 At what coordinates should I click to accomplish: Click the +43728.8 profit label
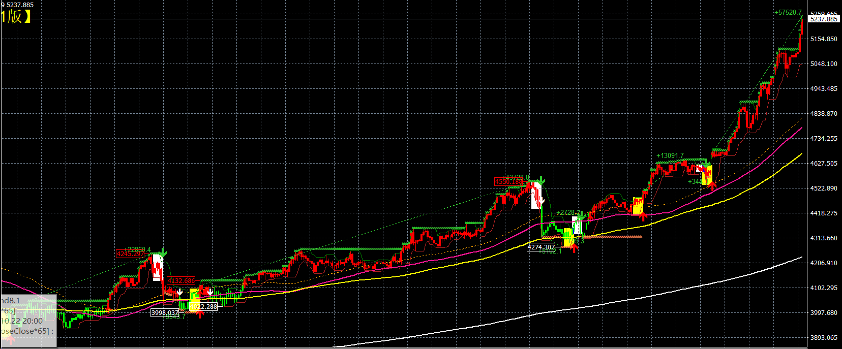click(516, 177)
